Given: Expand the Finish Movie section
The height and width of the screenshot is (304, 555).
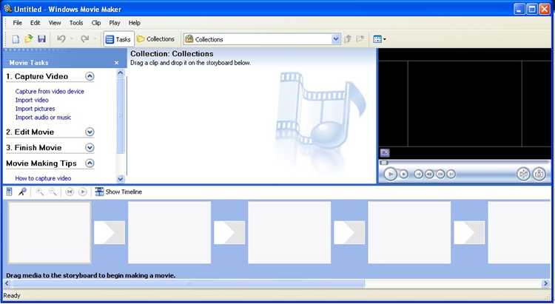Looking at the screenshot, I should pos(90,148).
